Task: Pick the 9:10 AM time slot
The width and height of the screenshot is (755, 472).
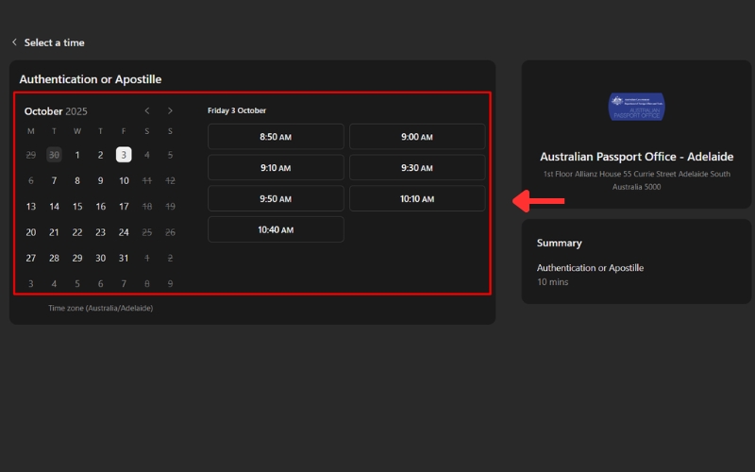Action: click(276, 168)
